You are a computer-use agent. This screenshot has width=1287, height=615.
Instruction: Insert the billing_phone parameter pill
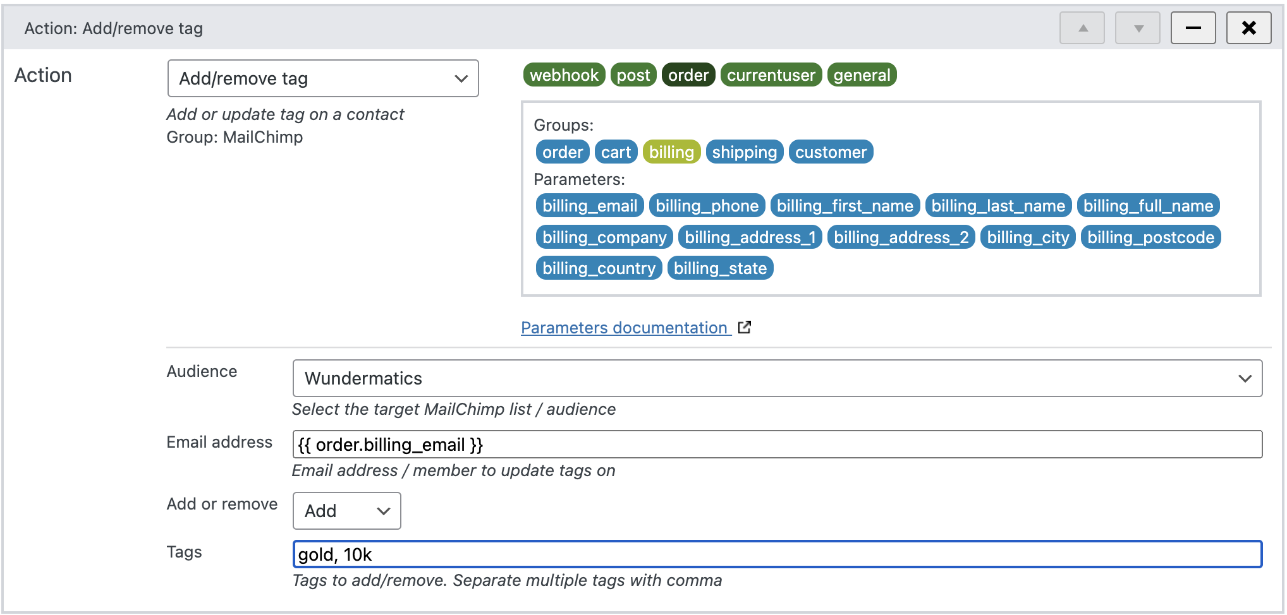pos(707,205)
